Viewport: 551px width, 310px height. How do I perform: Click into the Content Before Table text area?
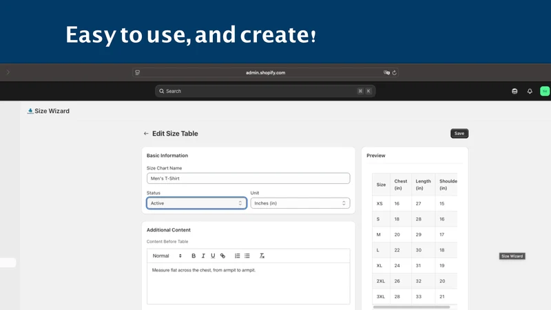(249, 283)
